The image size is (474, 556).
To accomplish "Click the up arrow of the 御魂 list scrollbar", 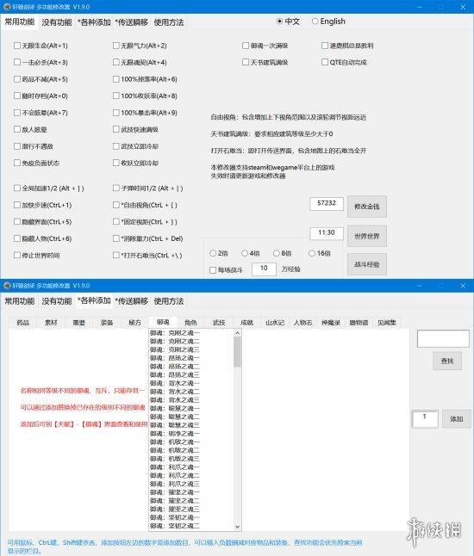I will pos(238,333).
